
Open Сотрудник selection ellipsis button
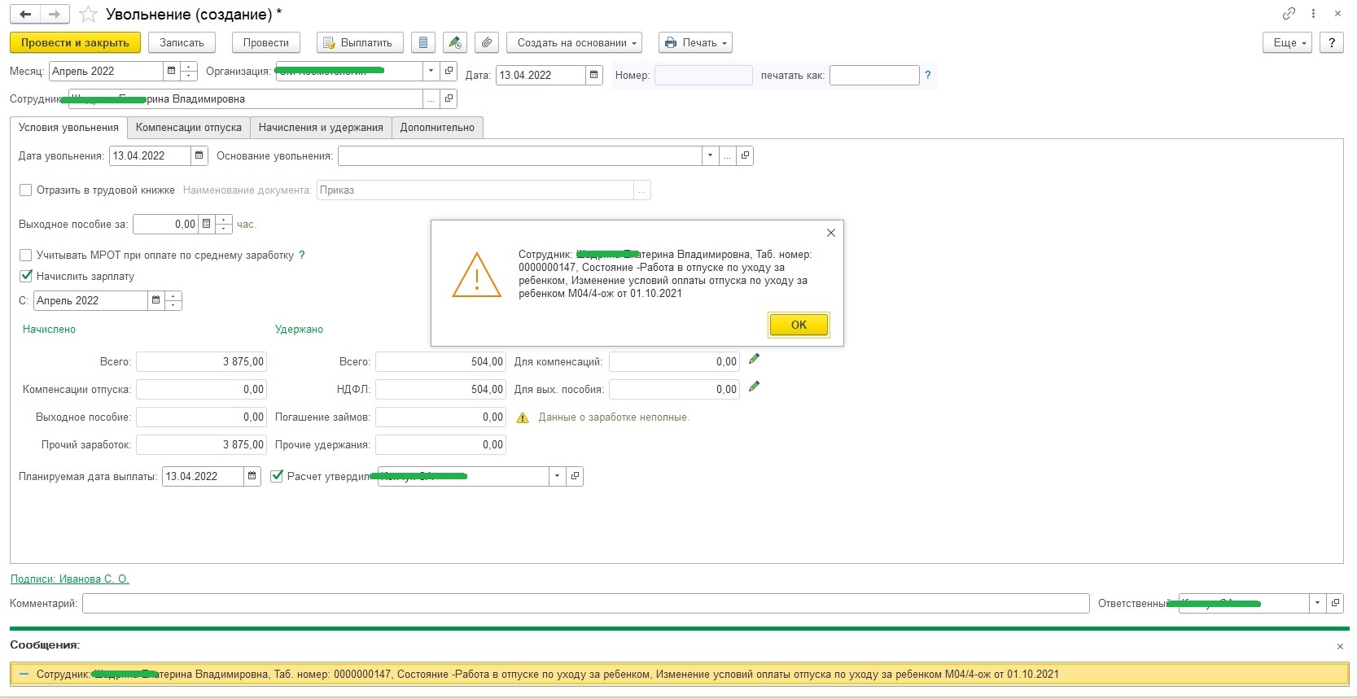[431, 99]
